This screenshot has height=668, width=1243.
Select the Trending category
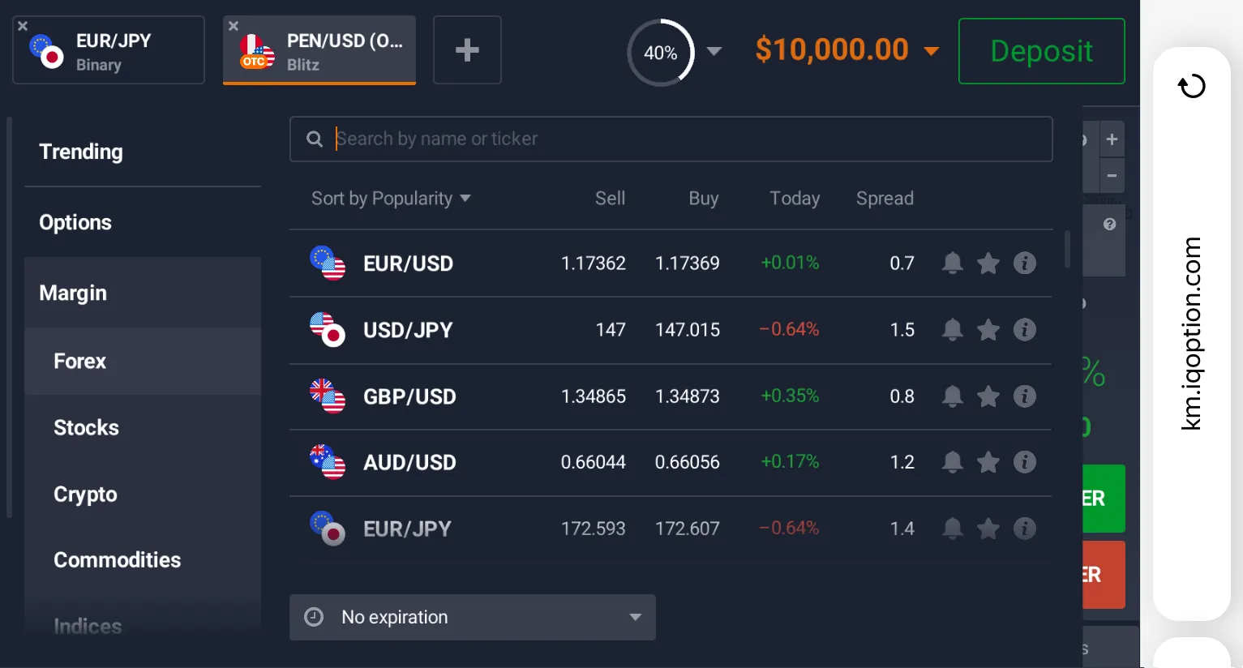click(x=81, y=152)
